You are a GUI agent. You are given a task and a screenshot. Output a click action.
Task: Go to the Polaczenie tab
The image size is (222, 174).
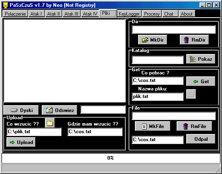[x=15, y=14]
